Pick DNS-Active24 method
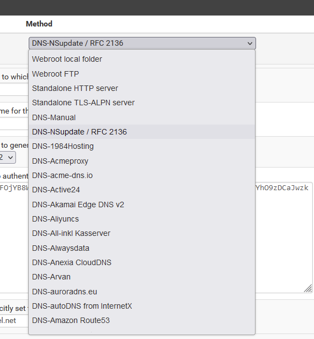Screen dimensions: 314x339 [x=142, y=190]
